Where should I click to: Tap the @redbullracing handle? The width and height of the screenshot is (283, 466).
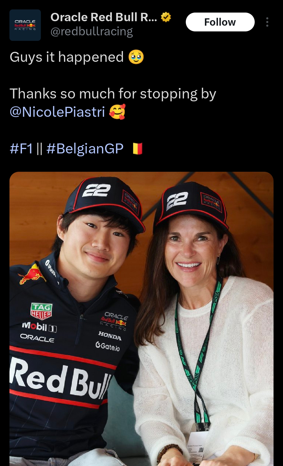pyautogui.click(x=92, y=32)
